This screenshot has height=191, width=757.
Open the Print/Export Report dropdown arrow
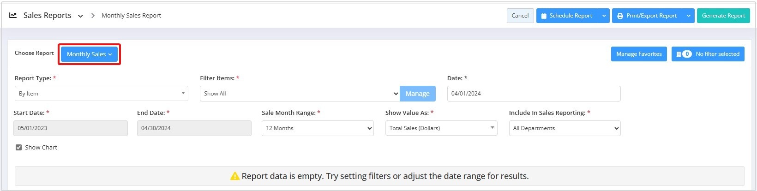click(x=688, y=16)
